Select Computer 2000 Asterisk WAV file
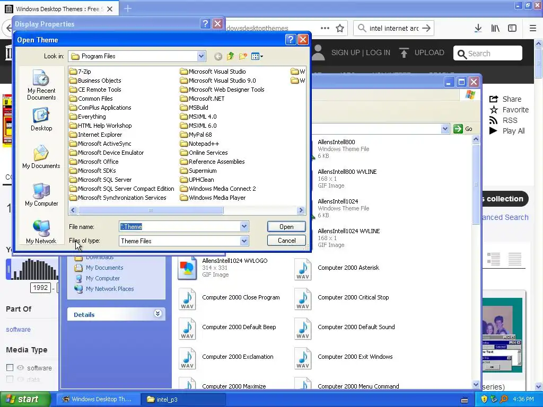543x407 pixels. [x=337, y=268]
